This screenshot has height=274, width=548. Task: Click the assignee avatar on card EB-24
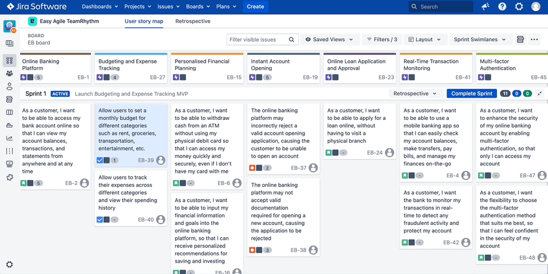[389, 153]
